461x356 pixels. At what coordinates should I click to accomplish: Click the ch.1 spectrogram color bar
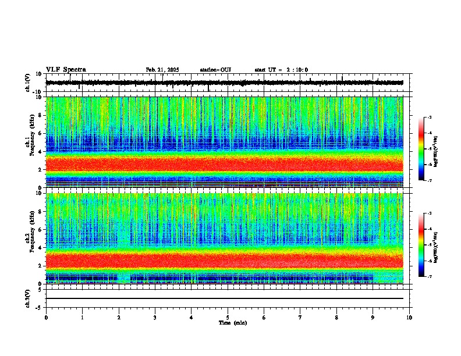pos(421,149)
